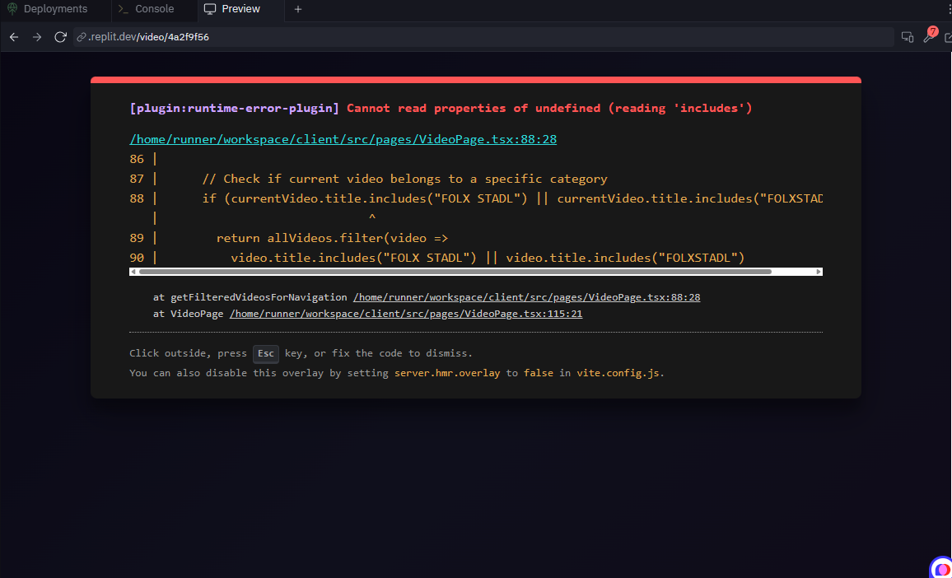Reload the preview page
Screen dimensions: 952x578
pyautogui.click(x=60, y=37)
